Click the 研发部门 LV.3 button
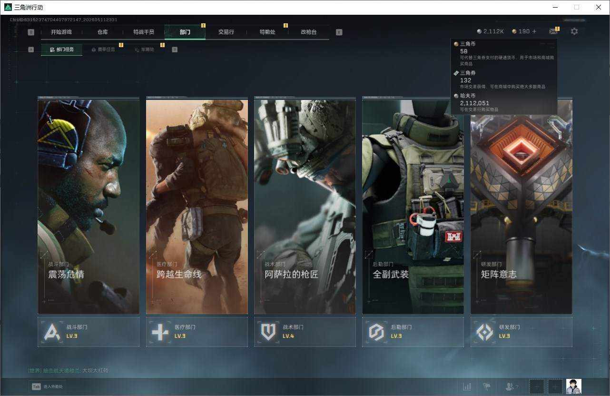The image size is (610, 396). coord(521,332)
